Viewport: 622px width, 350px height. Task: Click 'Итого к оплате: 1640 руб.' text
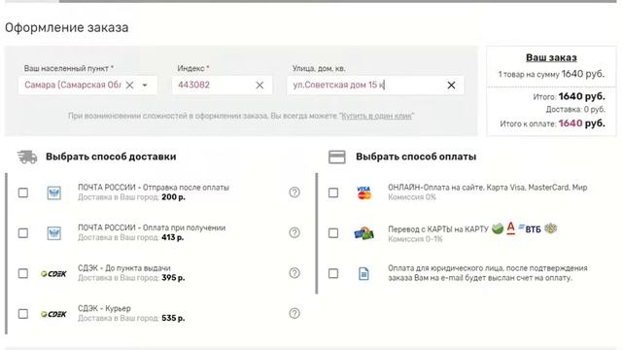(553, 123)
